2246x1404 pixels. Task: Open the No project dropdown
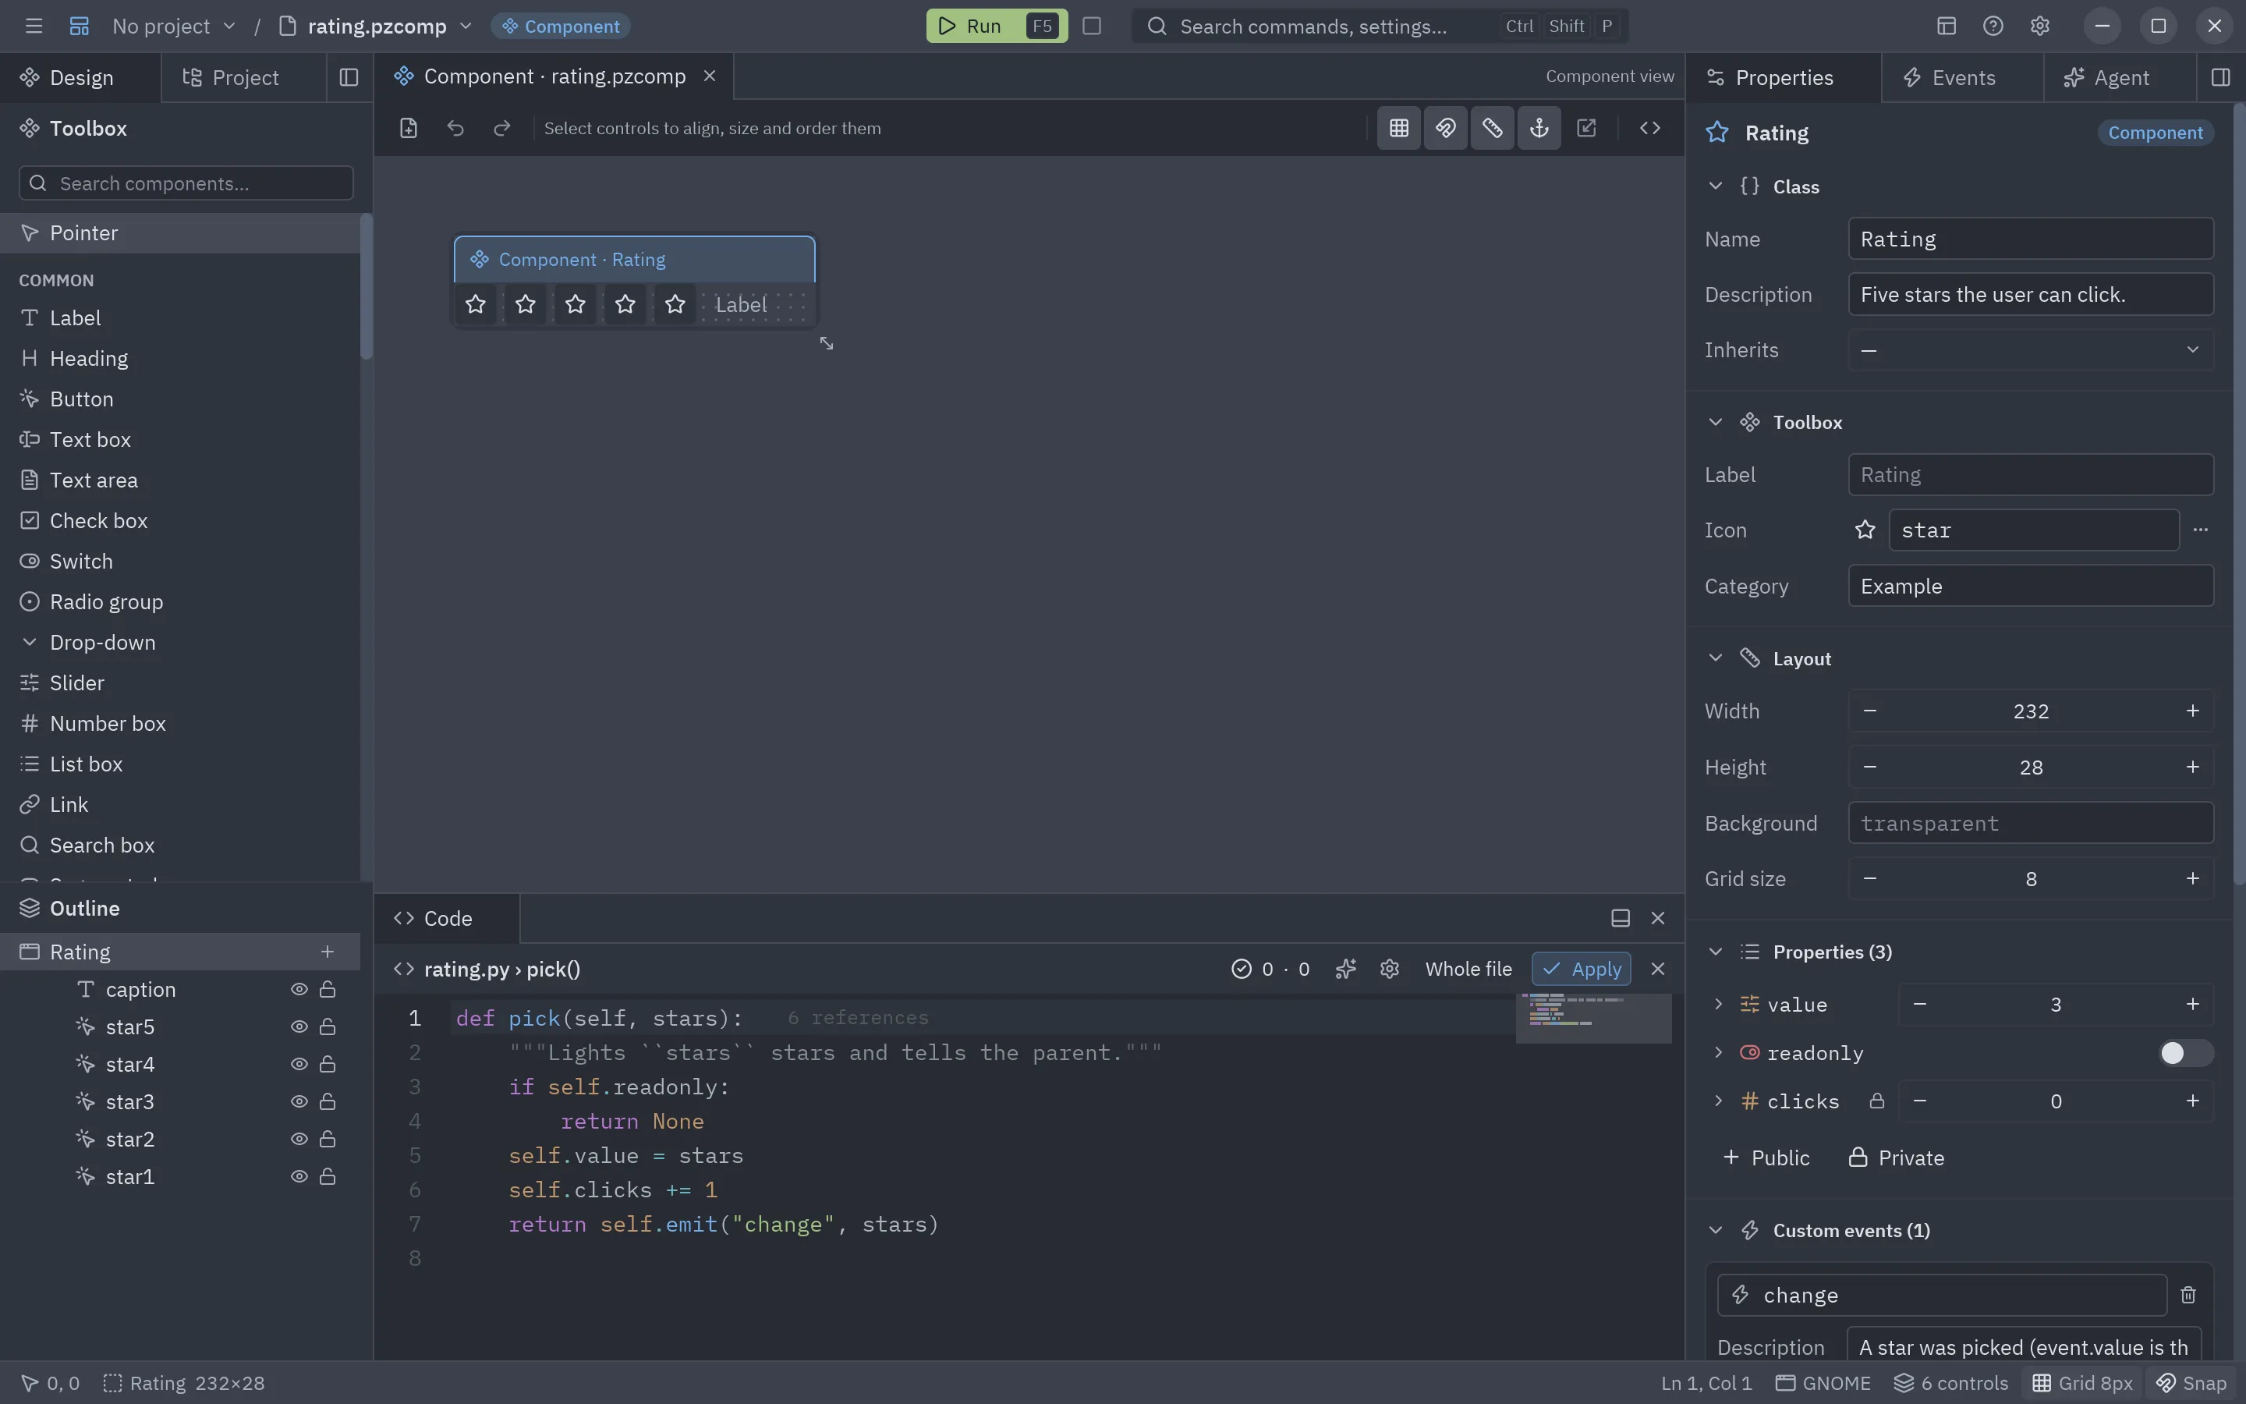[174, 26]
